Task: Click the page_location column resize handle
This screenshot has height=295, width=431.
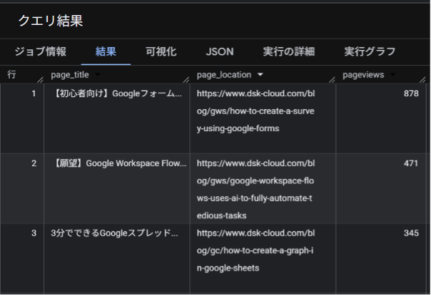Action: pyautogui.click(x=332, y=80)
